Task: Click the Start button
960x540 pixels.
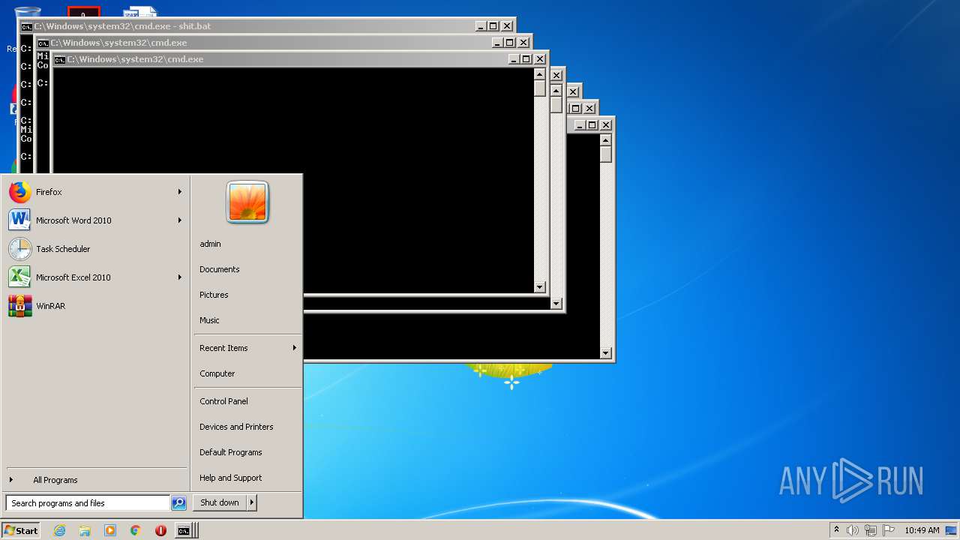Action: click(x=21, y=530)
